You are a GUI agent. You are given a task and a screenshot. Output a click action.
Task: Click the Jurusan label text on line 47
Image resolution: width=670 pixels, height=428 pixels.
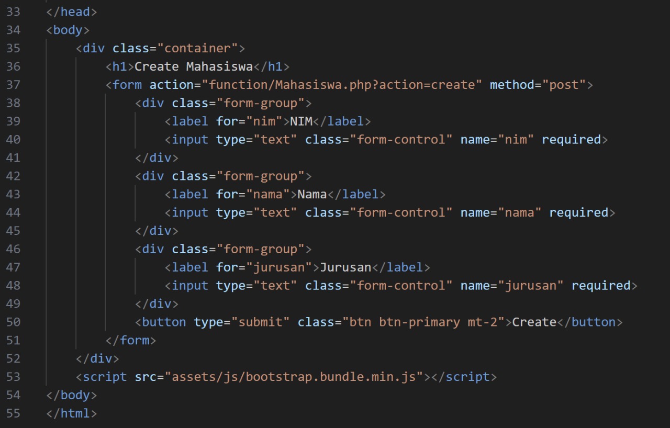345,267
